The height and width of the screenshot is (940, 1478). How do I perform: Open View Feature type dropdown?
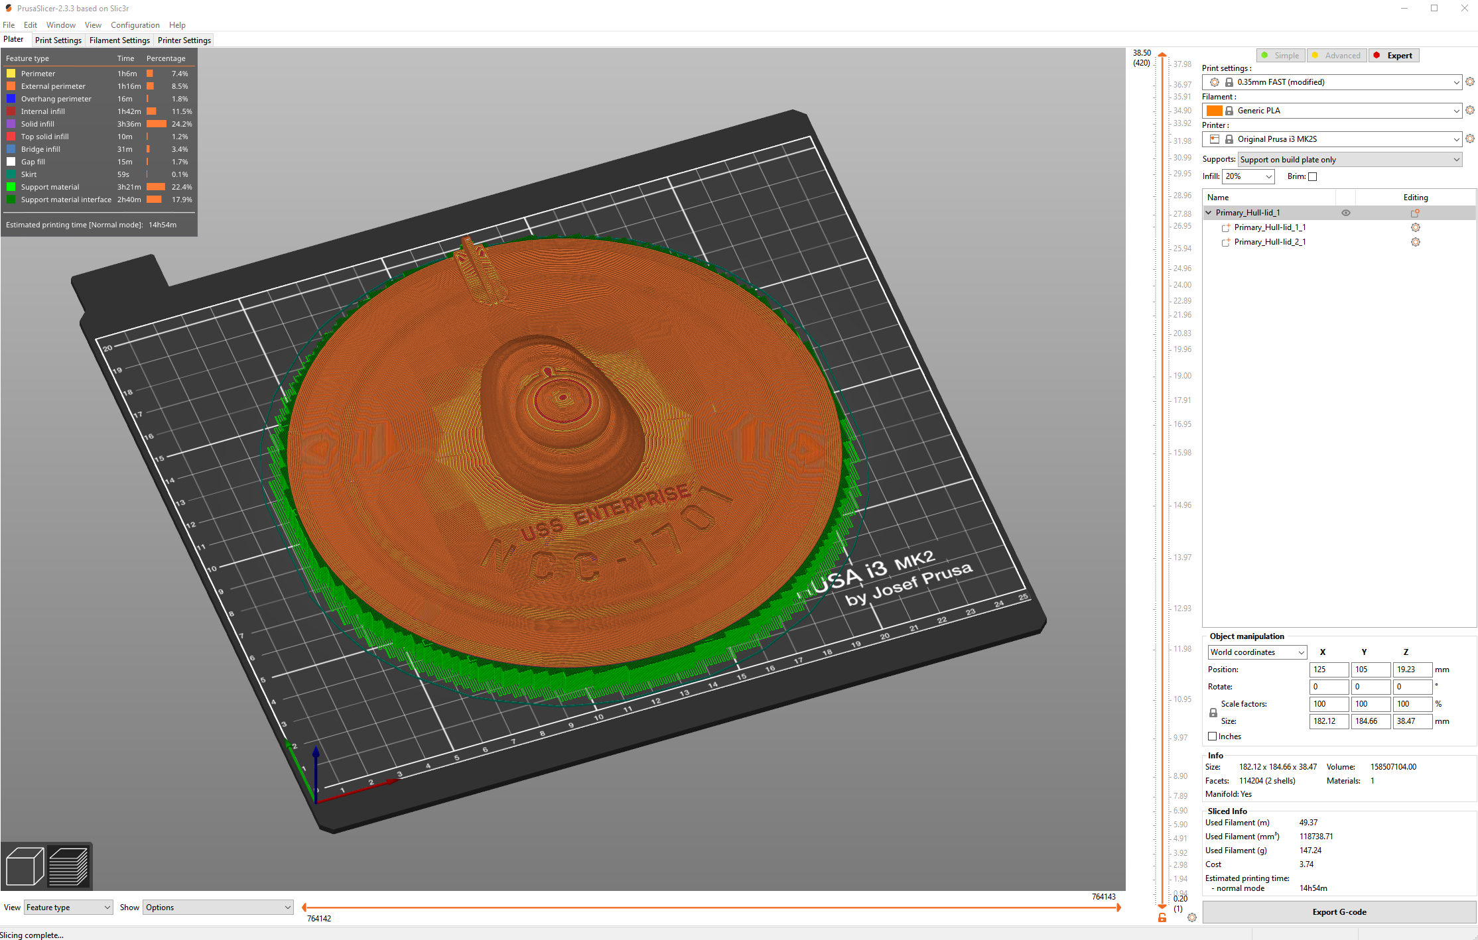click(x=68, y=908)
